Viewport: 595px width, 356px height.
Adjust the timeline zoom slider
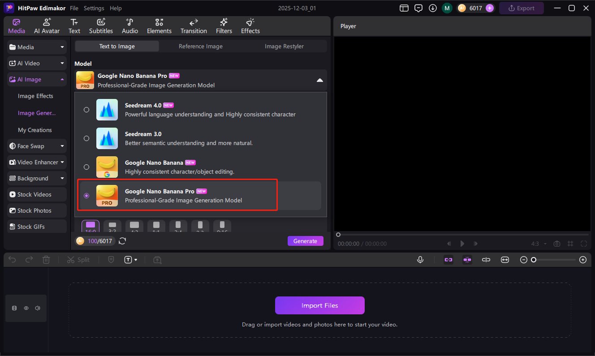click(x=534, y=260)
